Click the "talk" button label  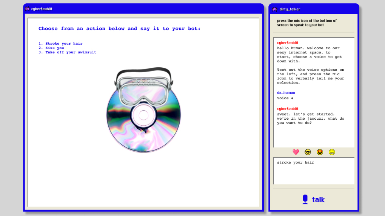tap(318, 199)
